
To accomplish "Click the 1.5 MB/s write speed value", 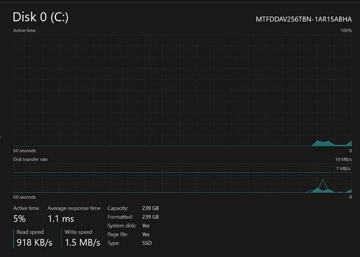I will [x=82, y=243].
